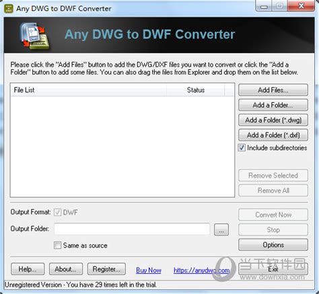Screen dimensions: 319x294
Task: Open the About... dialog
Action: pos(66,269)
